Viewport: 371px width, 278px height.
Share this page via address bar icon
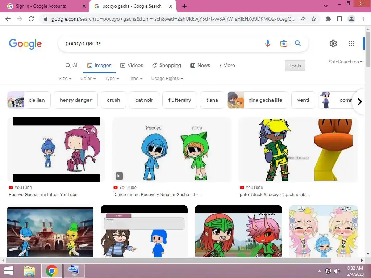(302, 19)
